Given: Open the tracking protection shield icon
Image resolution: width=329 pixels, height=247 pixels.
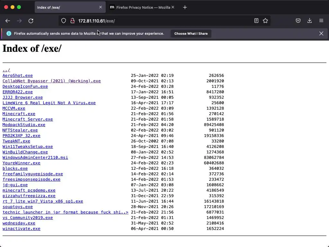Looking at the screenshot, I should coord(64,21).
